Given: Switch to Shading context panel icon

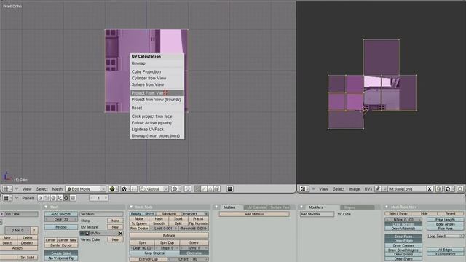Looking at the screenshot, I should [53, 198].
